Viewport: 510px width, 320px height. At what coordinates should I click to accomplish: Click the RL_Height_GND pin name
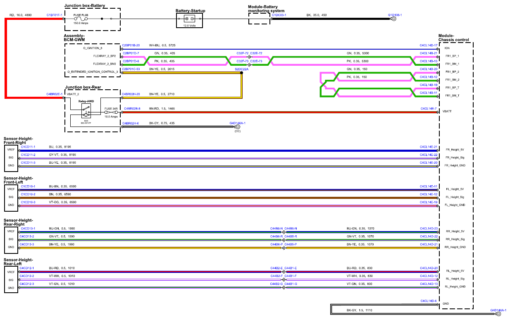[x=455, y=287]
